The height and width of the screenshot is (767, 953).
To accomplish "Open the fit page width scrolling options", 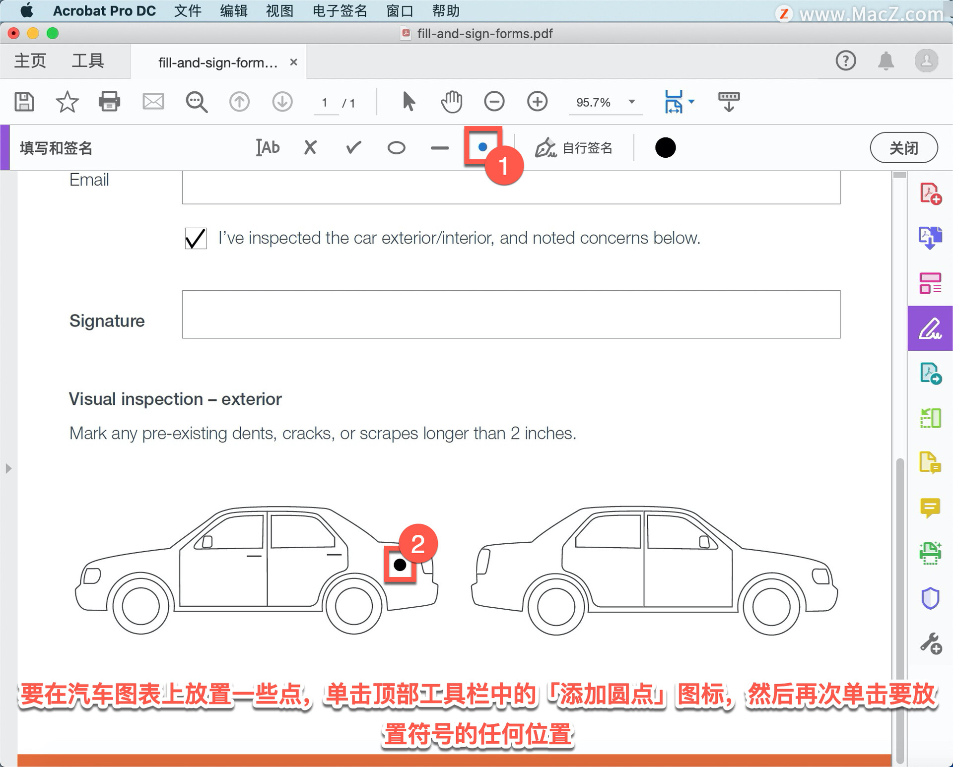I will 680,102.
